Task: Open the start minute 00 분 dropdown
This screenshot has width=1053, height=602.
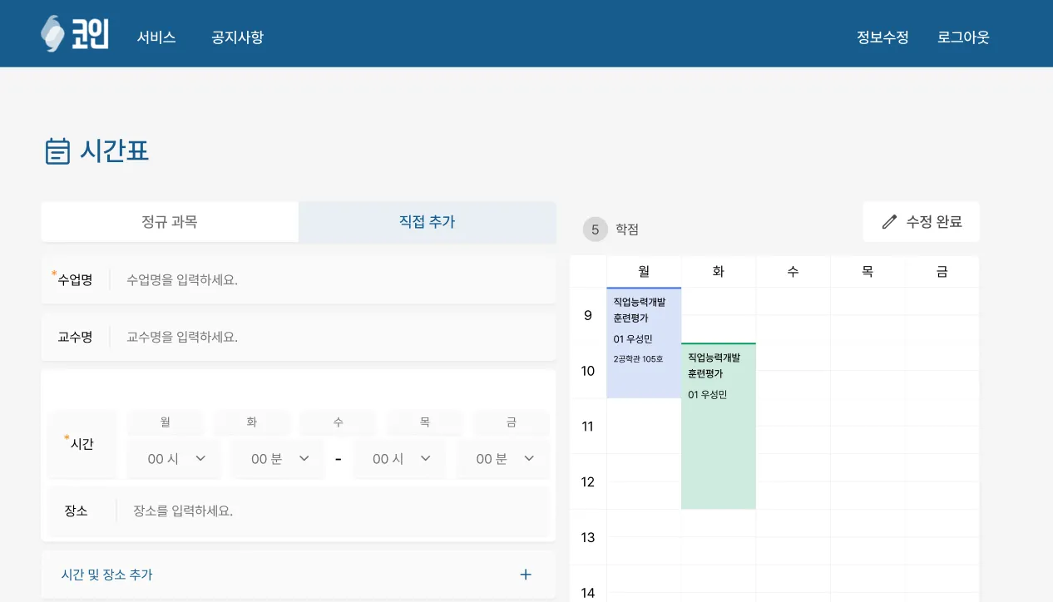Action: coord(278,459)
